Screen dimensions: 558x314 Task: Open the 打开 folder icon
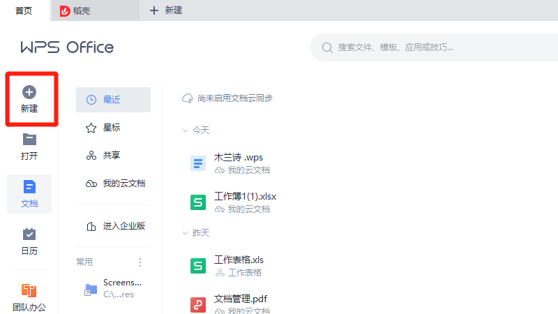[x=29, y=139]
